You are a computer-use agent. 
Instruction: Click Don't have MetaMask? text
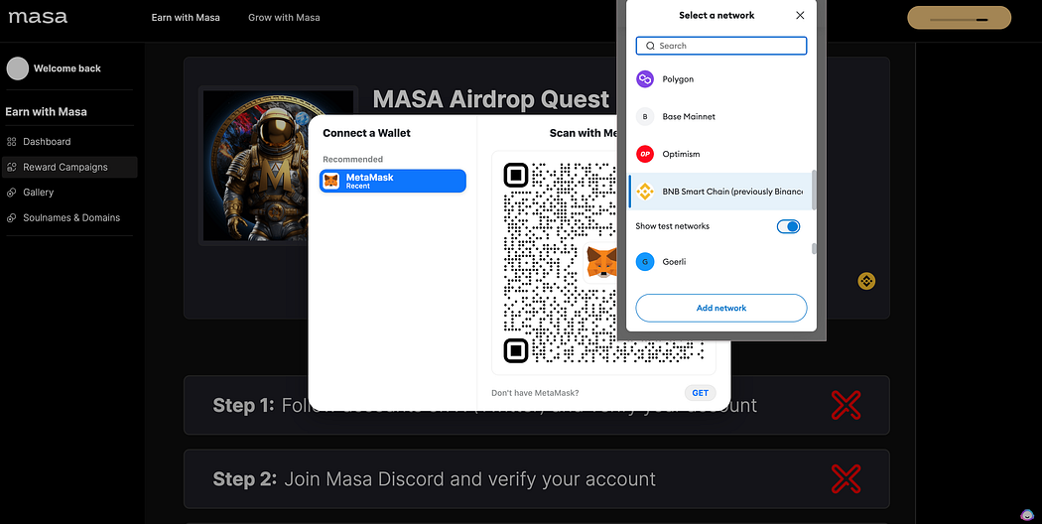(x=535, y=393)
